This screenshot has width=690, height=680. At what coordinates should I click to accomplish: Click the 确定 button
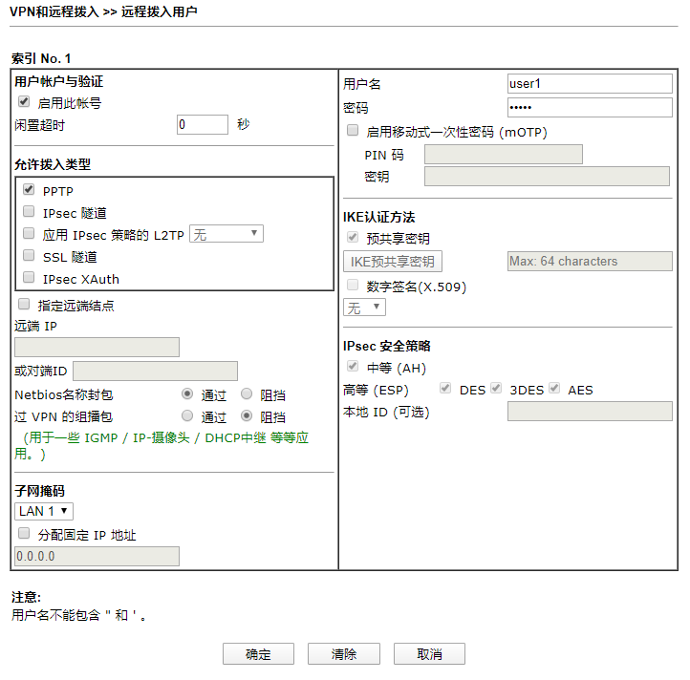(x=258, y=654)
